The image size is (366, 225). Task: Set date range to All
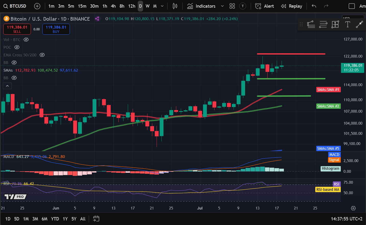pos(83,219)
